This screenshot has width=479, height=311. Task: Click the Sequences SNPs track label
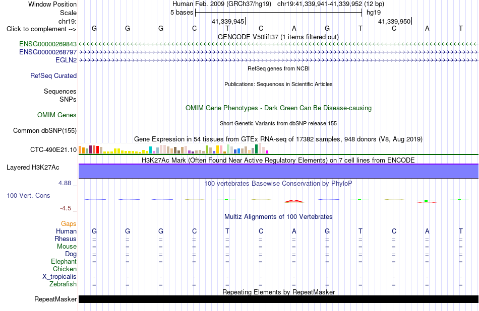(x=60, y=95)
